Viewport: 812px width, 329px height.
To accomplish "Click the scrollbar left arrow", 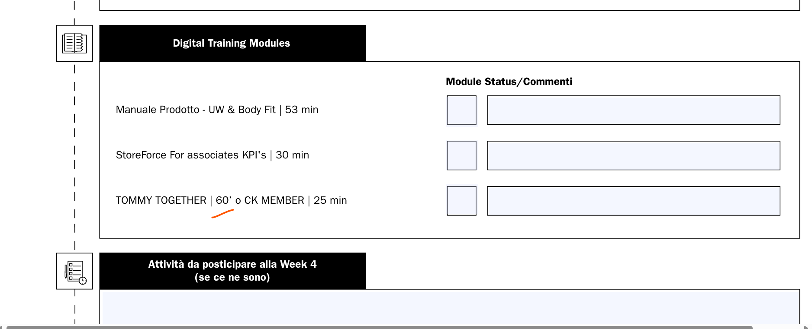I will click(1, 327).
